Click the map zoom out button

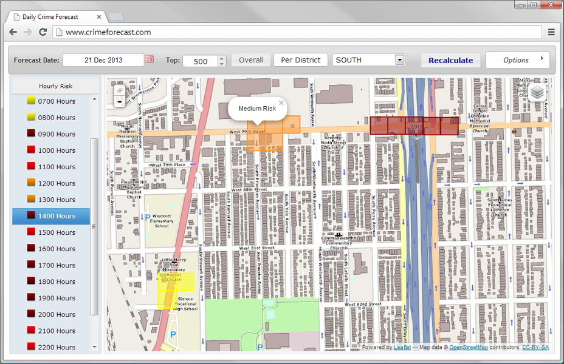(120, 102)
